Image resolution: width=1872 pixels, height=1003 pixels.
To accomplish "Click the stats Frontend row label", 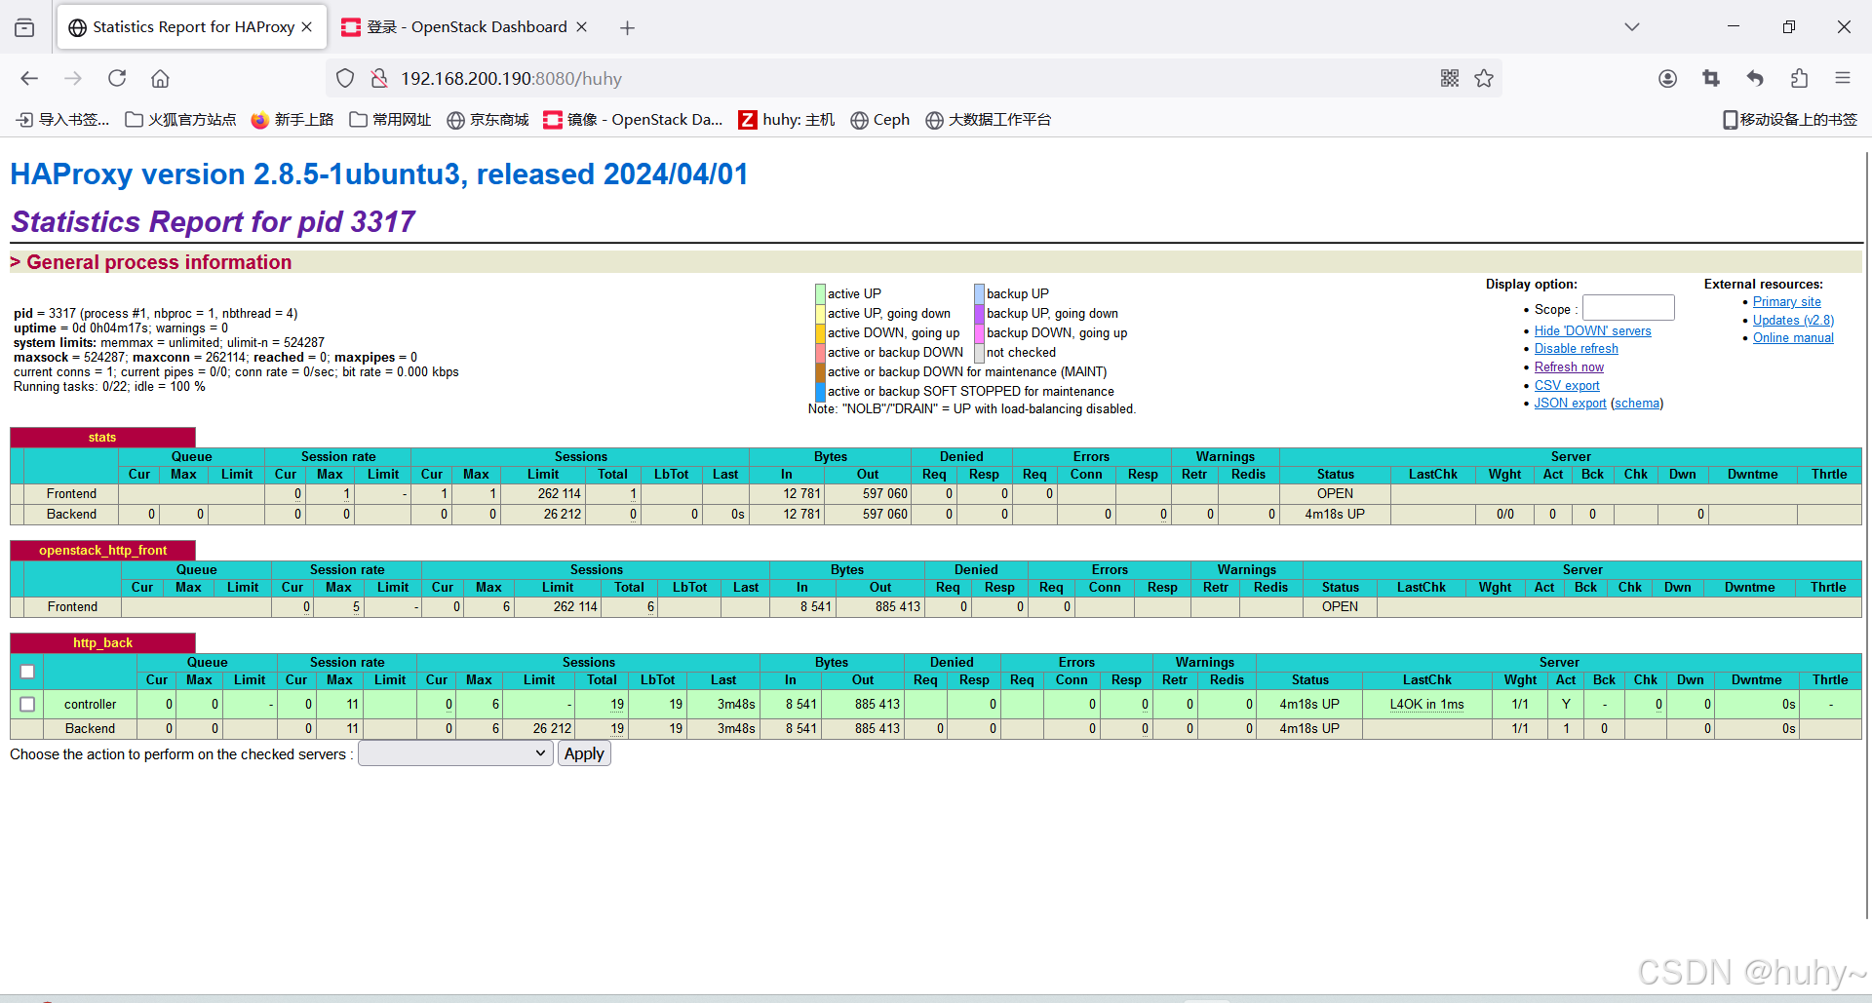I will pos(71,494).
